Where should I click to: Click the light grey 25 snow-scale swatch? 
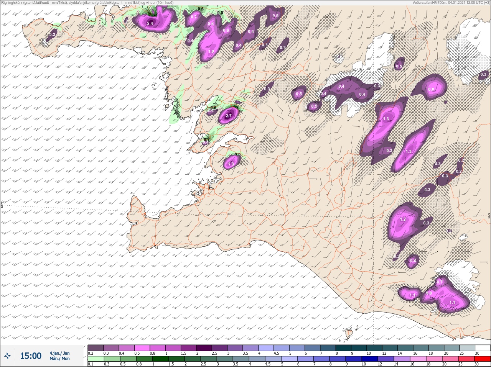[x=468, y=347]
